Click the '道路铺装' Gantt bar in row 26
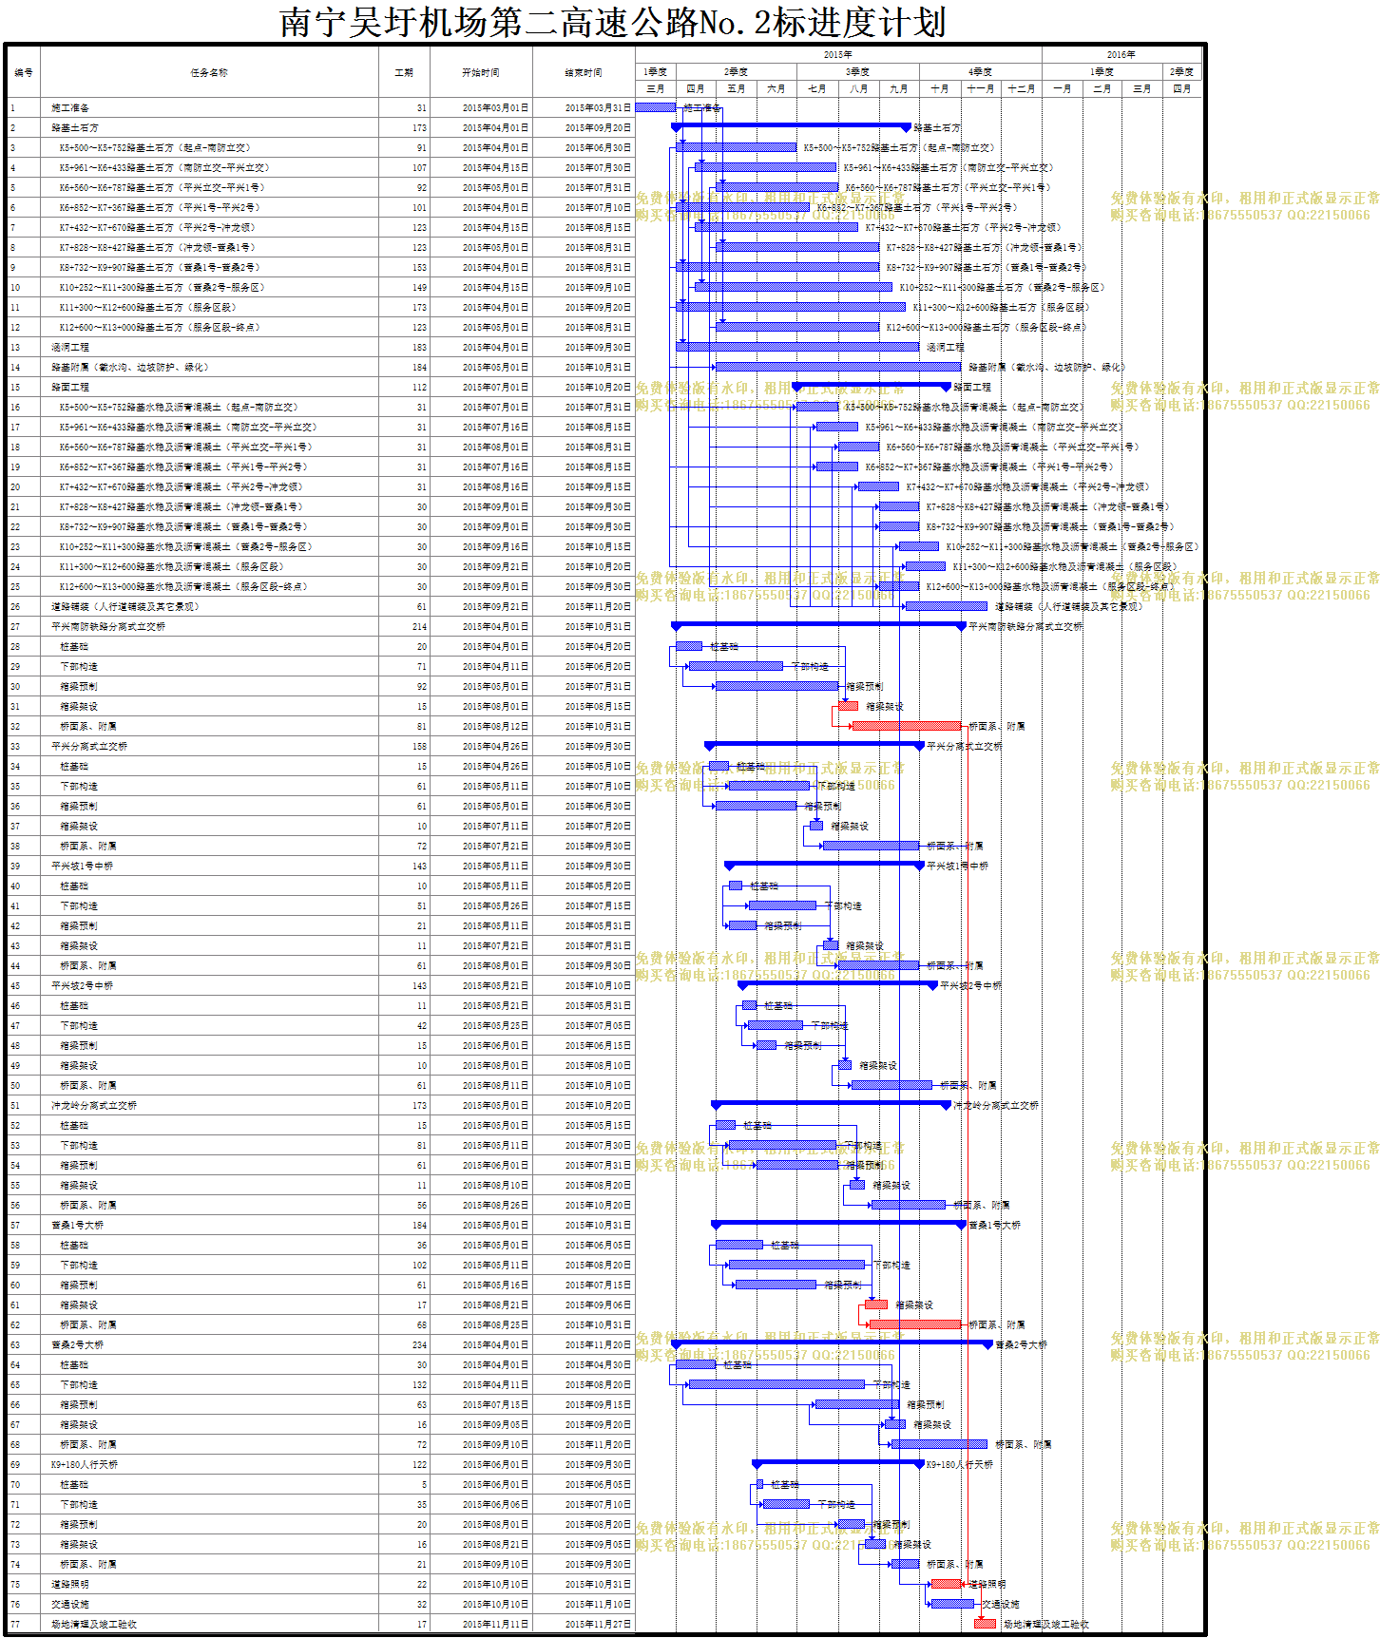Viewport: 1380px width, 1638px height. pyautogui.click(x=947, y=606)
